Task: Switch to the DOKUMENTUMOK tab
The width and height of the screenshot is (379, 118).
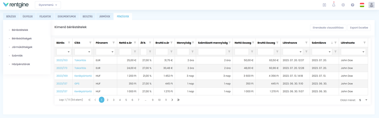Action: (67, 16)
